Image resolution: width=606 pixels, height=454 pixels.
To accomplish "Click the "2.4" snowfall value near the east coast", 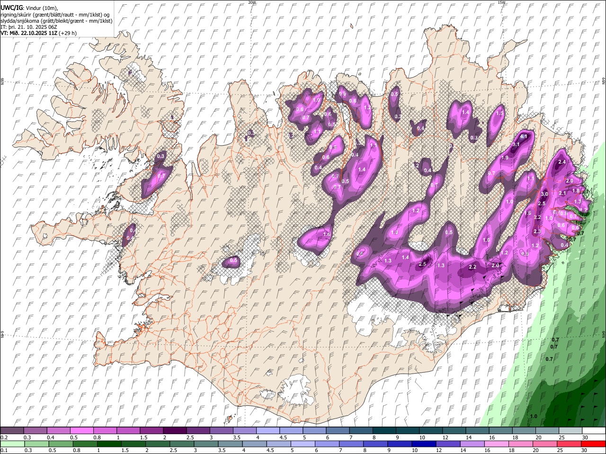I will (x=562, y=162).
